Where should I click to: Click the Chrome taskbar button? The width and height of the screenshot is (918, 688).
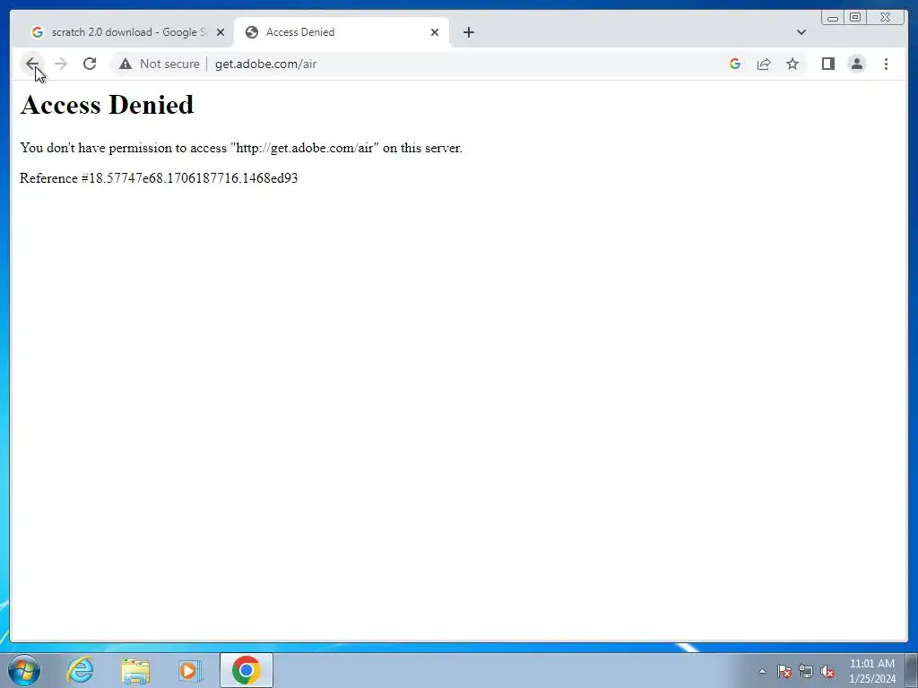(x=246, y=670)
